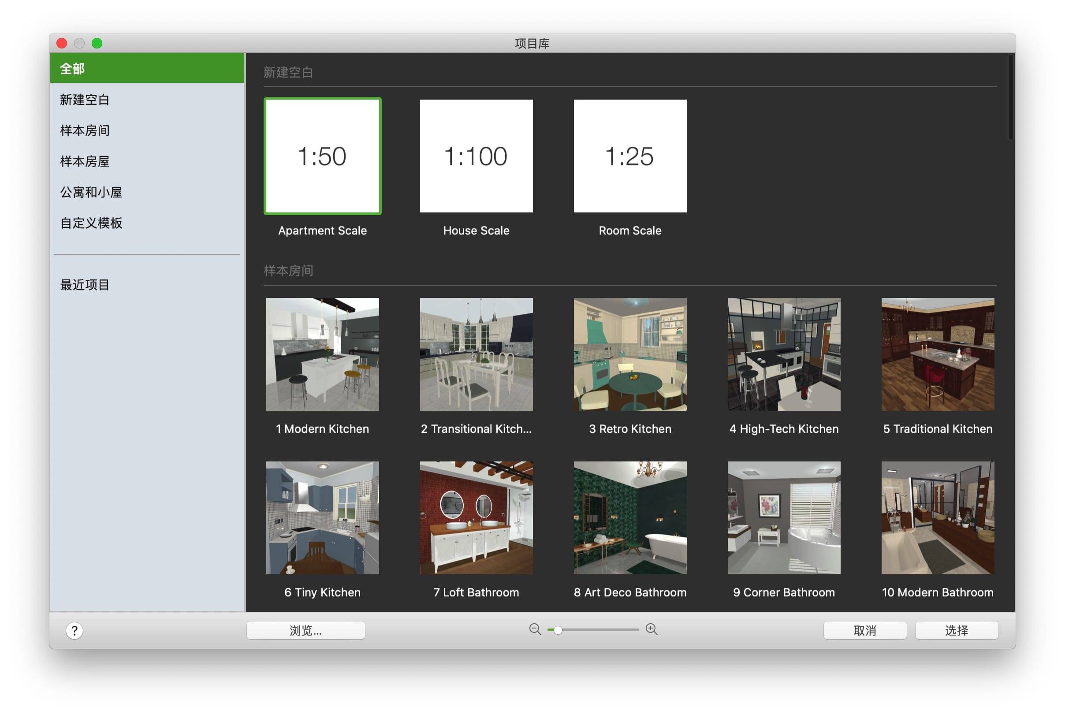Select the 5 Traditional Kitchen sample

(x=937, y=354)
